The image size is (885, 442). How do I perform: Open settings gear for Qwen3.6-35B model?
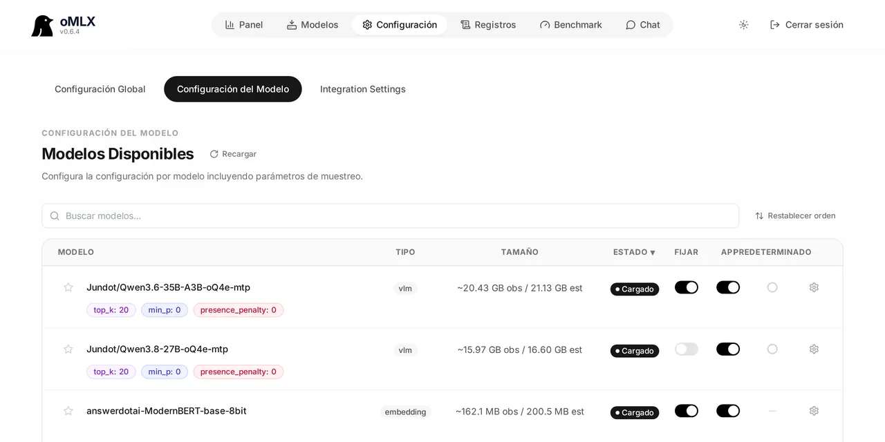[814, 287]
